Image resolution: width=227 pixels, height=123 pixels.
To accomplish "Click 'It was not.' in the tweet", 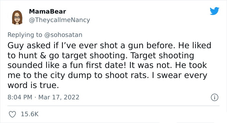I will [150, 65].
